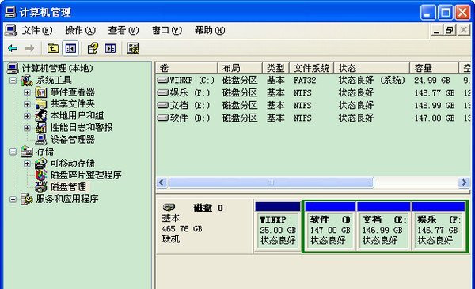
Task: Click the horizontal scrollbar thumb in volume list
Action: tap(271, 182)
